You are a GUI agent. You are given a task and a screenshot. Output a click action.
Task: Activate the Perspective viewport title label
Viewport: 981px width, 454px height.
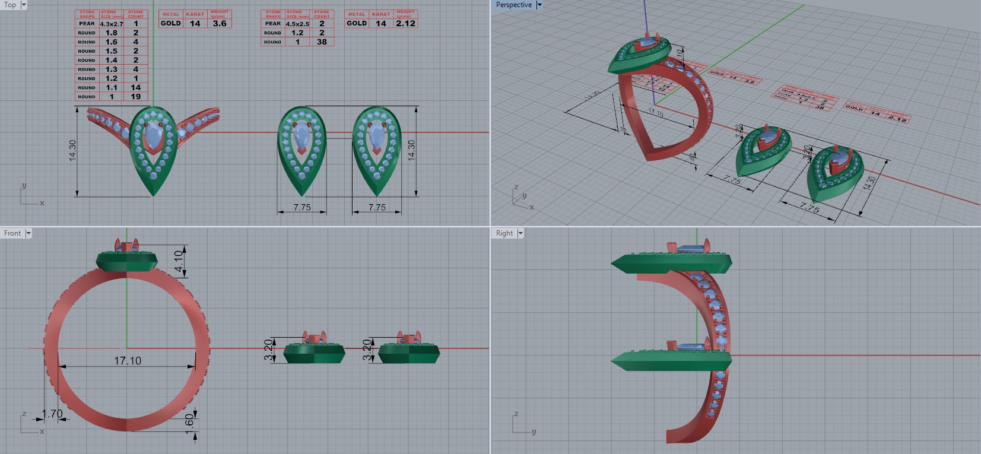pos(513,5)
